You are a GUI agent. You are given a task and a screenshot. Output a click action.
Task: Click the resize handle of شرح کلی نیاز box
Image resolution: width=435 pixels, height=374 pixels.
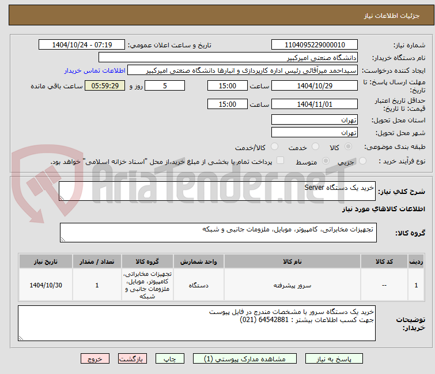coord(62,197)
